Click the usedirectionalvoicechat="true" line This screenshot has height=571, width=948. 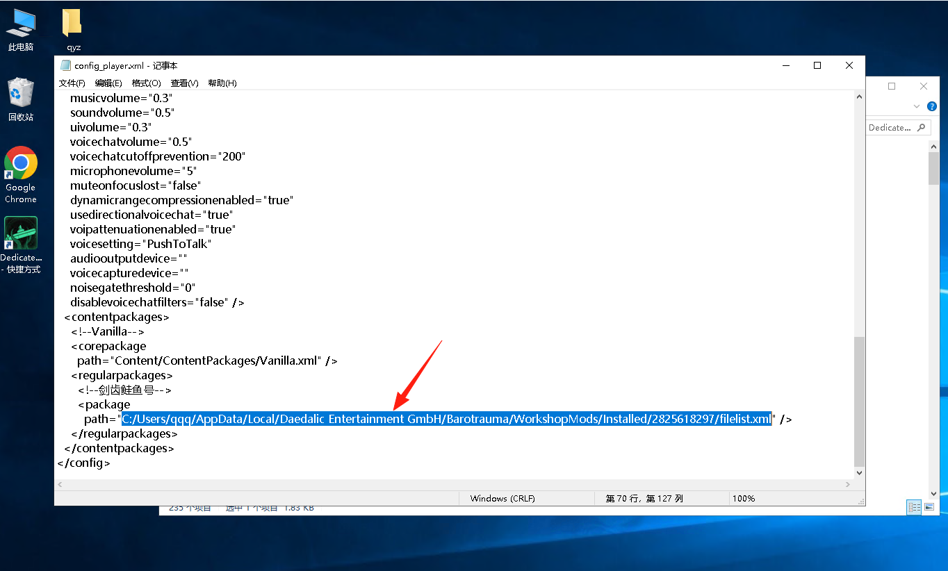(x=152, y=215)
